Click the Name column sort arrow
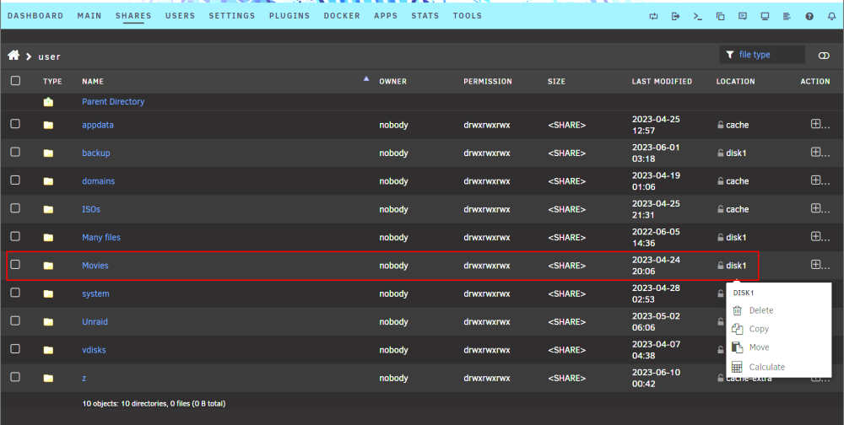 pos(366,79)
